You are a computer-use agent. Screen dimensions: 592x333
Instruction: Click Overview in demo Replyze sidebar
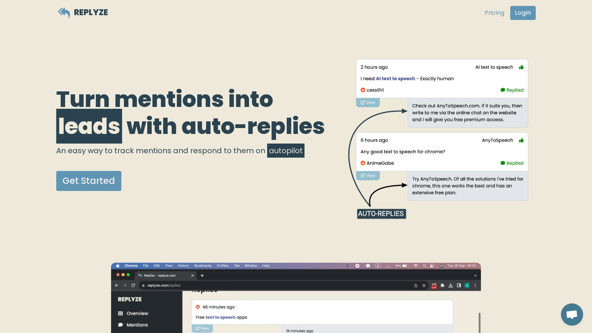133,313
